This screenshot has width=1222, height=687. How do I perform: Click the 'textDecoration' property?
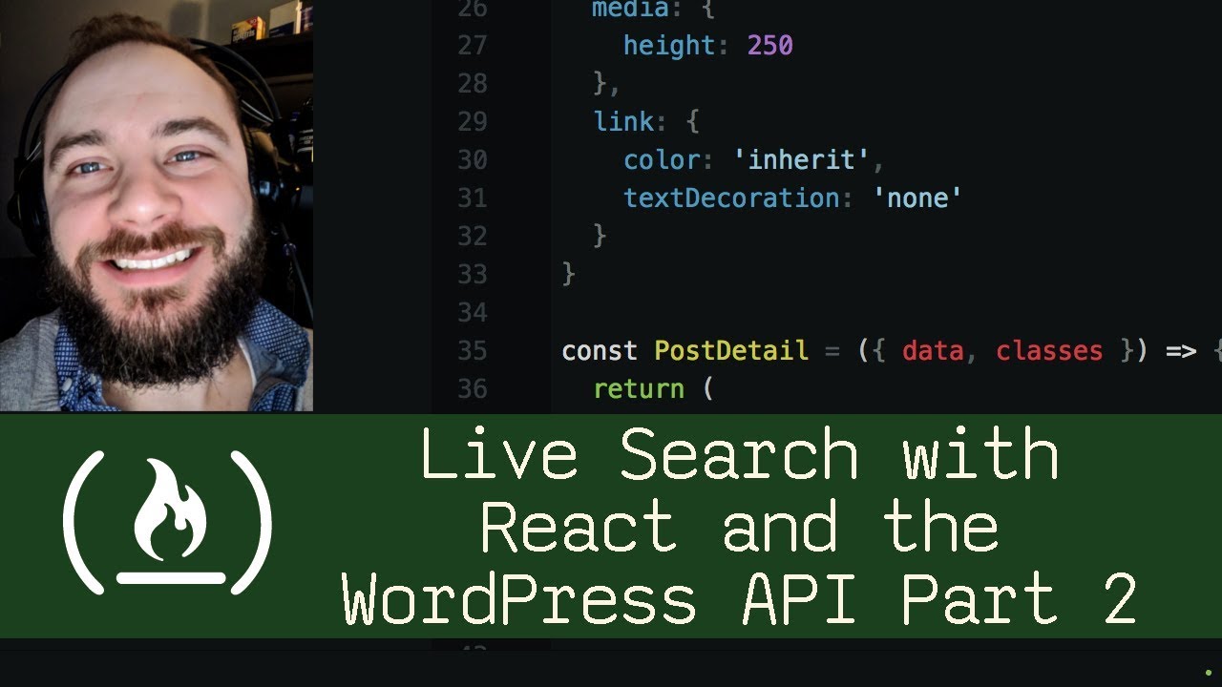731,198
